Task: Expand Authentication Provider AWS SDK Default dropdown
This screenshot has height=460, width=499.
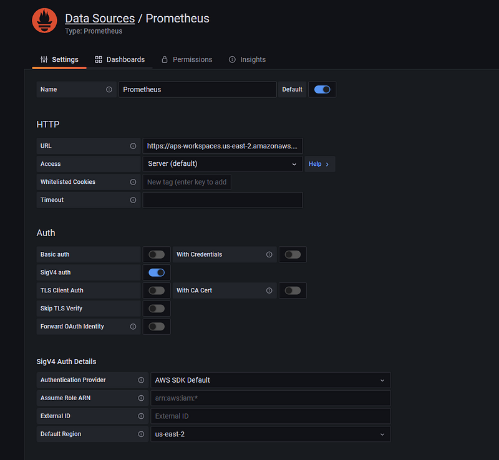Action: 271,380
